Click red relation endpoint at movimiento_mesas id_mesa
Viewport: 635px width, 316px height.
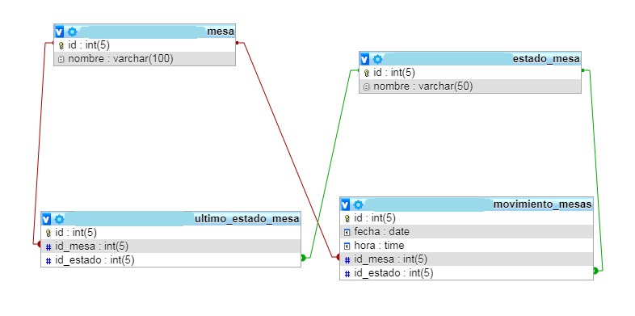pos(338,257)
